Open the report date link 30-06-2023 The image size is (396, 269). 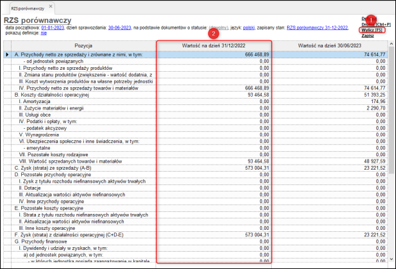[x=119, y=28]
